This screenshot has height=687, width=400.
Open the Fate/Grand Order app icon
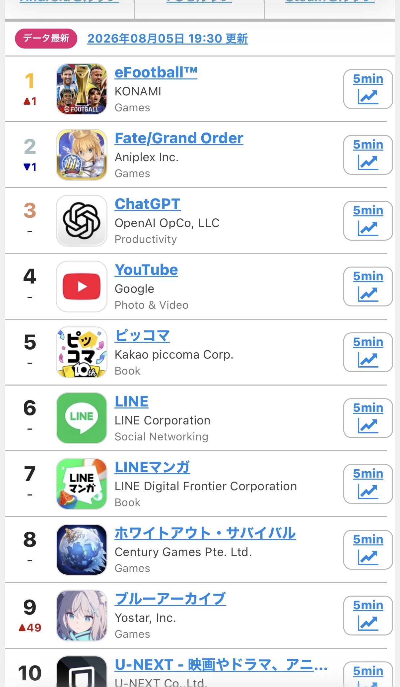click(x=82, y=155)
